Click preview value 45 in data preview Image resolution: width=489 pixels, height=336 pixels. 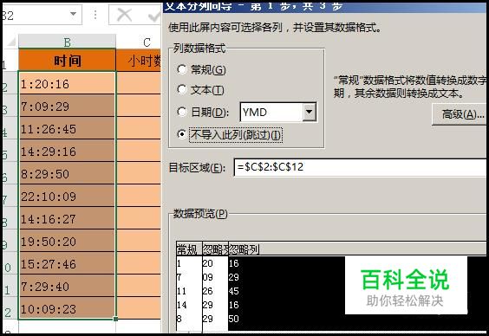(233, 291)
